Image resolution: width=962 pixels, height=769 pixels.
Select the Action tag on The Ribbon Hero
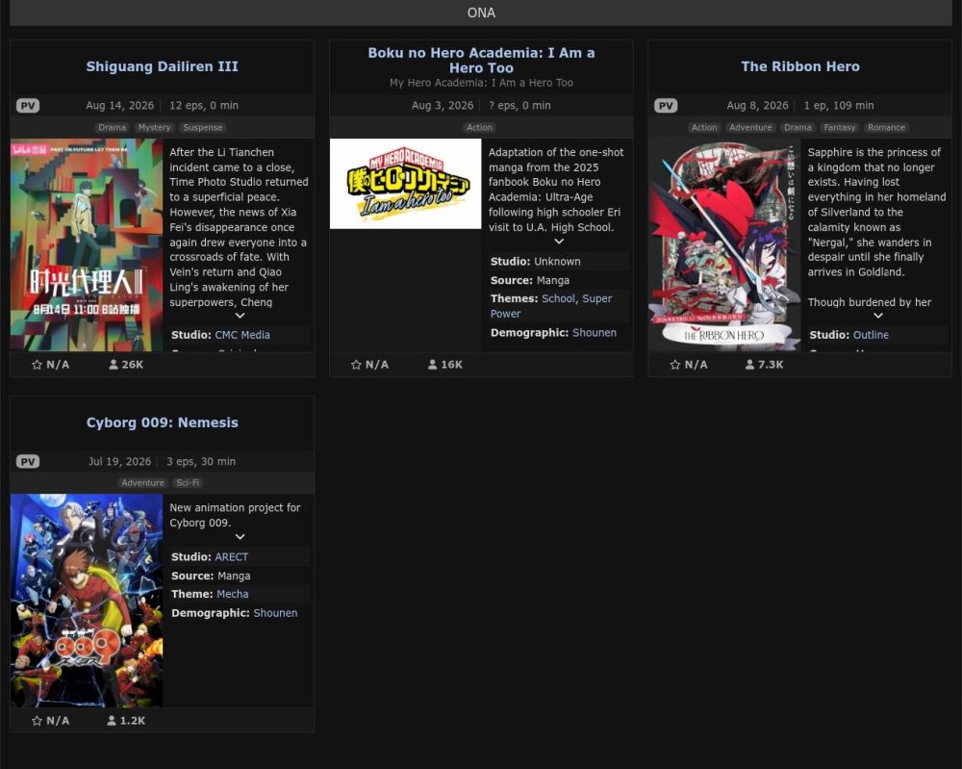pos(704,128)
